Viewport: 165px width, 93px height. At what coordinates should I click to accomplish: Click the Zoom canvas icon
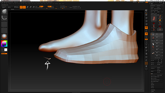pos(146,18)
